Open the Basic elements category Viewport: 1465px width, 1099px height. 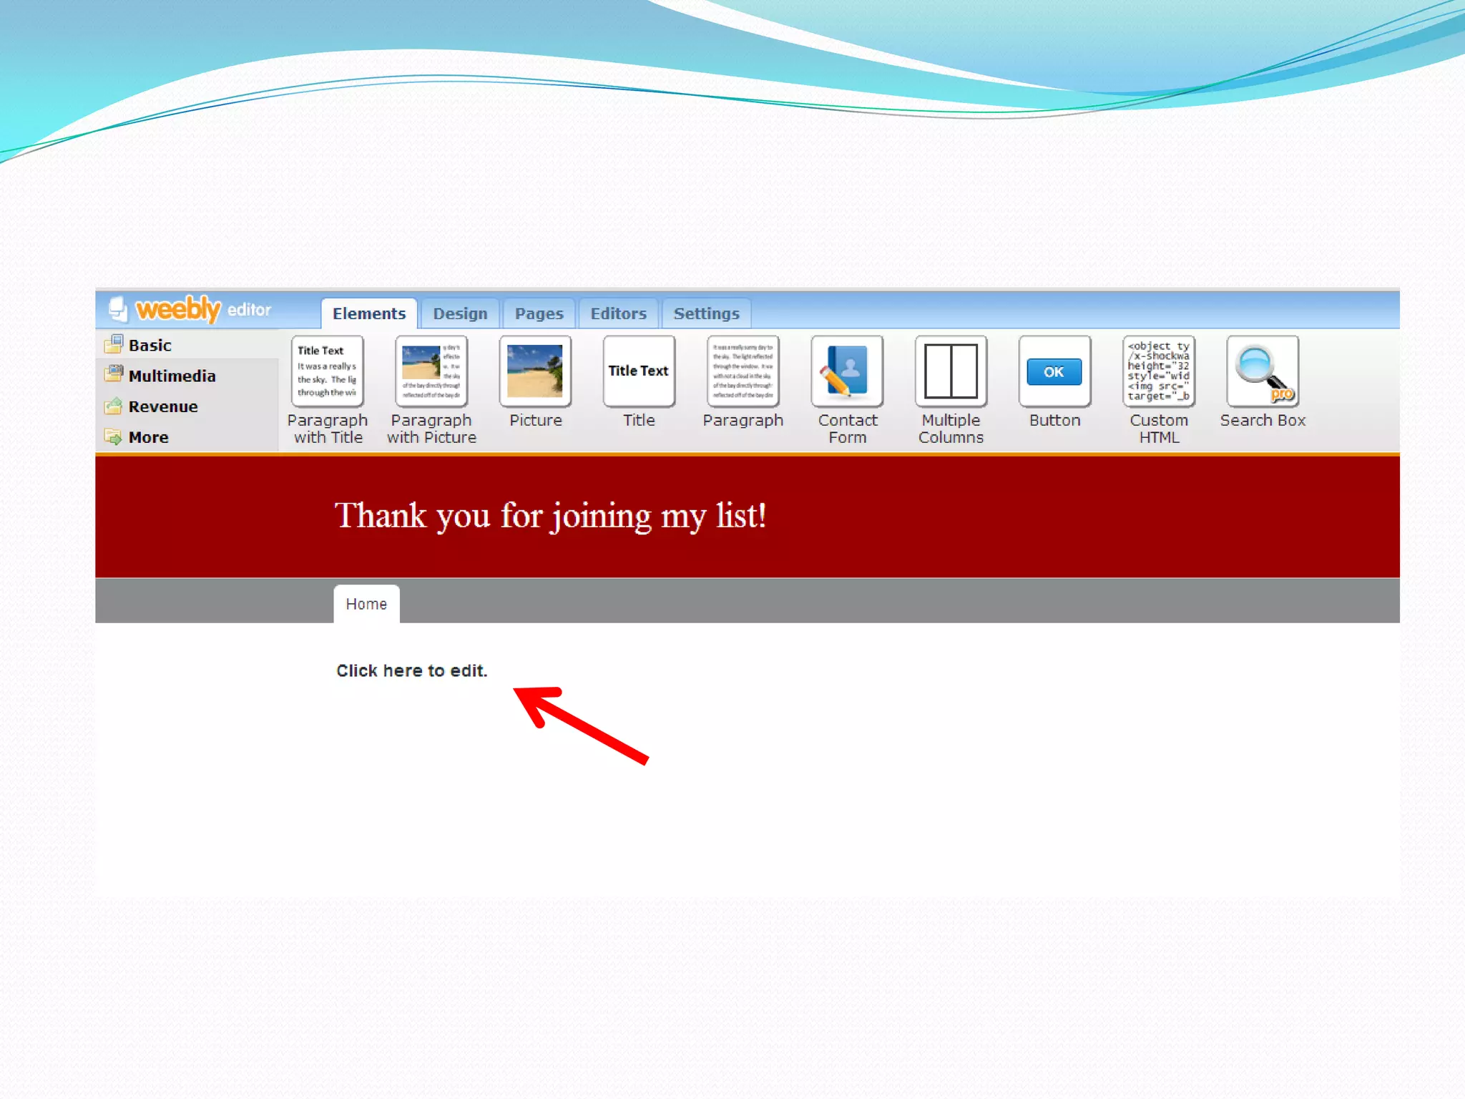150,346
